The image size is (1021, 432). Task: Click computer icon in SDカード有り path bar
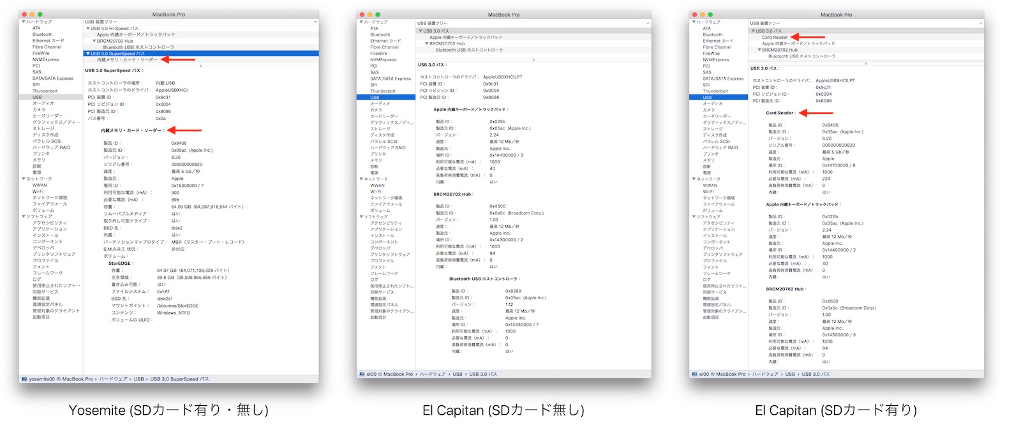tap(694, 374)
